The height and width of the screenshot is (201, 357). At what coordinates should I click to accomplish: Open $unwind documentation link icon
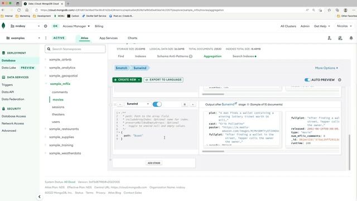[235, 103]
